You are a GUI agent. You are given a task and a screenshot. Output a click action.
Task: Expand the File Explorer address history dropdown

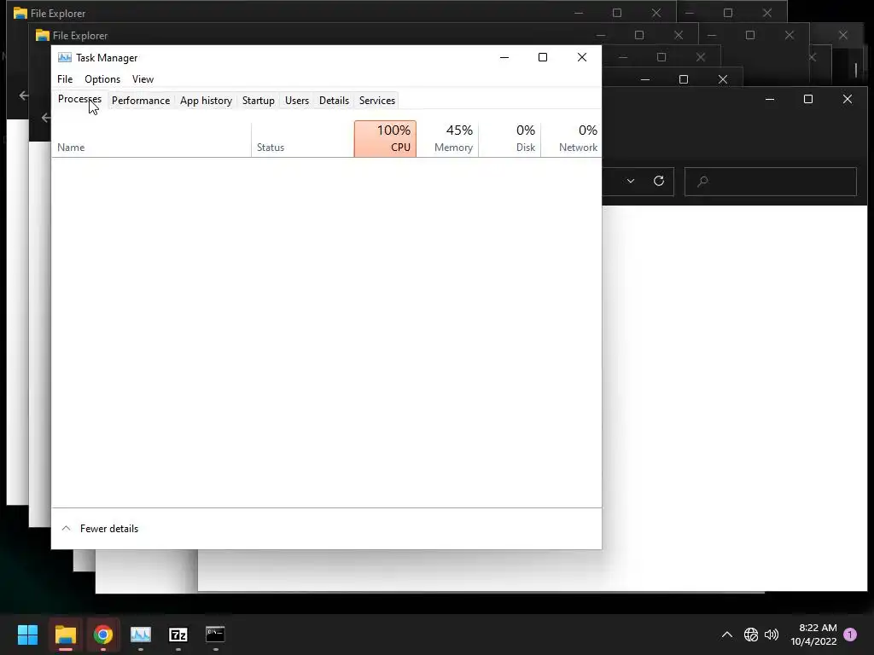coord(631,181)
